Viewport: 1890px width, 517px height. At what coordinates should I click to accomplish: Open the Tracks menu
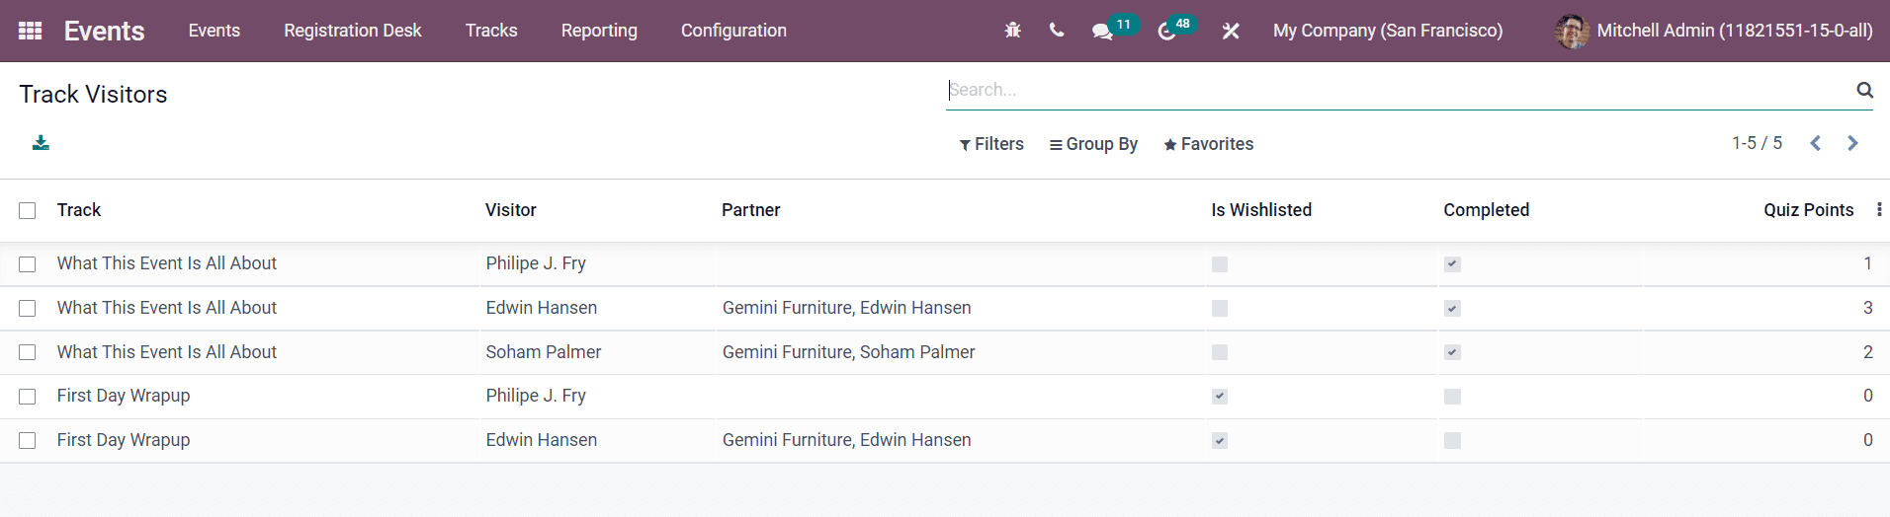pyautogui.click(x=491, y=31)
